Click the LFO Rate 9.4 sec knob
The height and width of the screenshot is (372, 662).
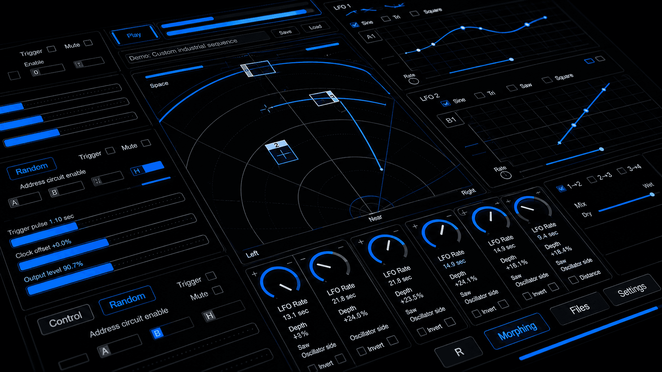point(532,209)
